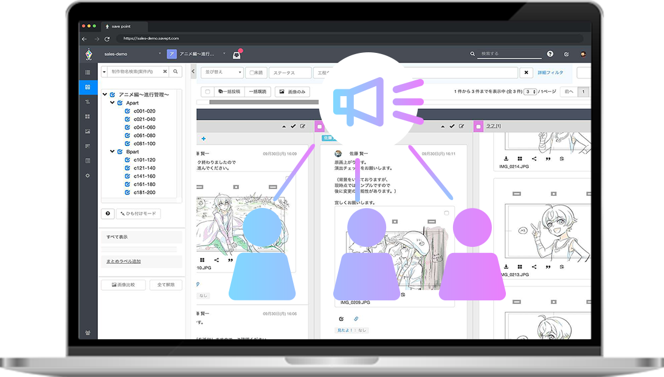Click the 全て解除 button
The image size is (664, 377).
coord(166,285)
